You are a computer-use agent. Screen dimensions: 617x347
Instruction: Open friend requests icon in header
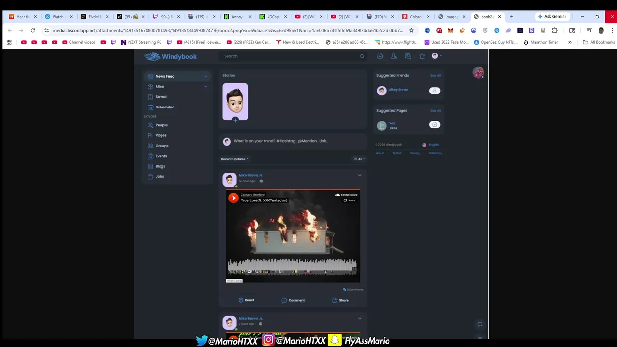[x=394, y=56]
